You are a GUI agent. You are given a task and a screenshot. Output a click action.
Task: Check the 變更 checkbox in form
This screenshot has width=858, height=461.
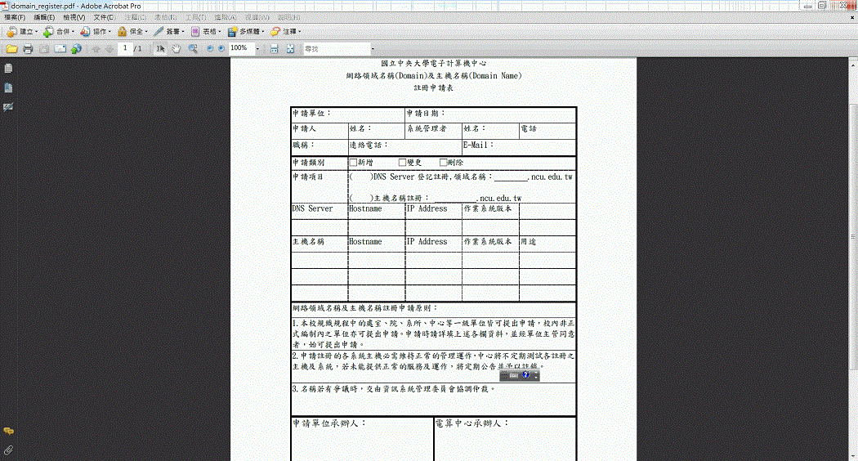(403, 163)
